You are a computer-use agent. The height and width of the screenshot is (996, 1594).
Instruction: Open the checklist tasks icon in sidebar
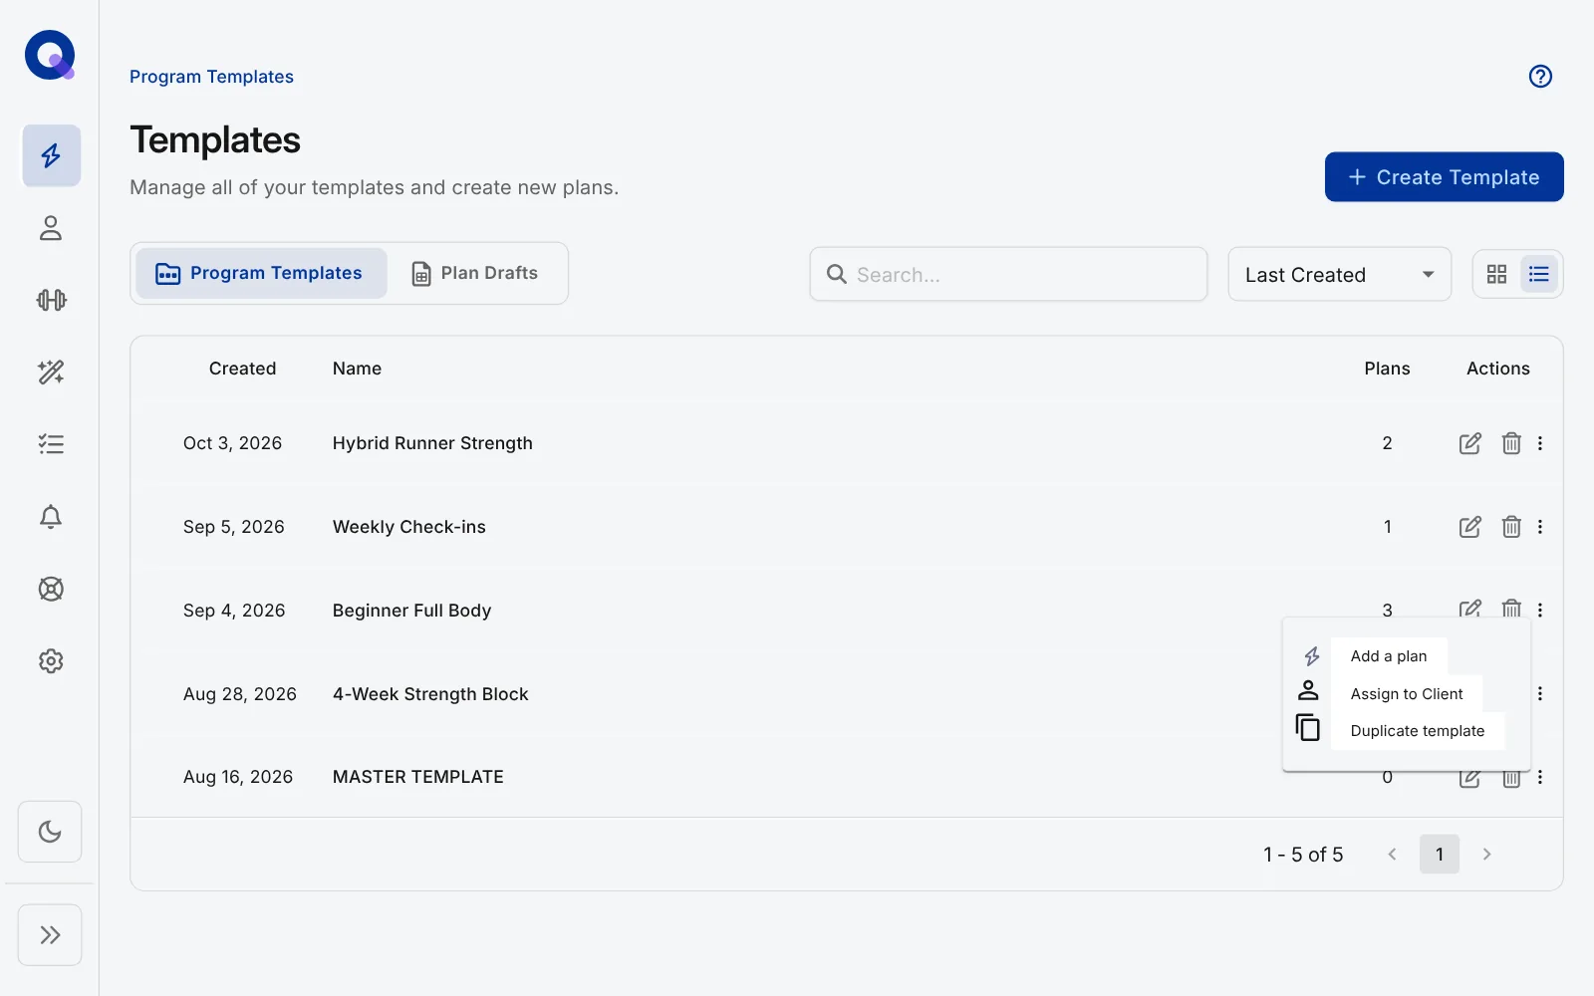[x=51, y=444]
